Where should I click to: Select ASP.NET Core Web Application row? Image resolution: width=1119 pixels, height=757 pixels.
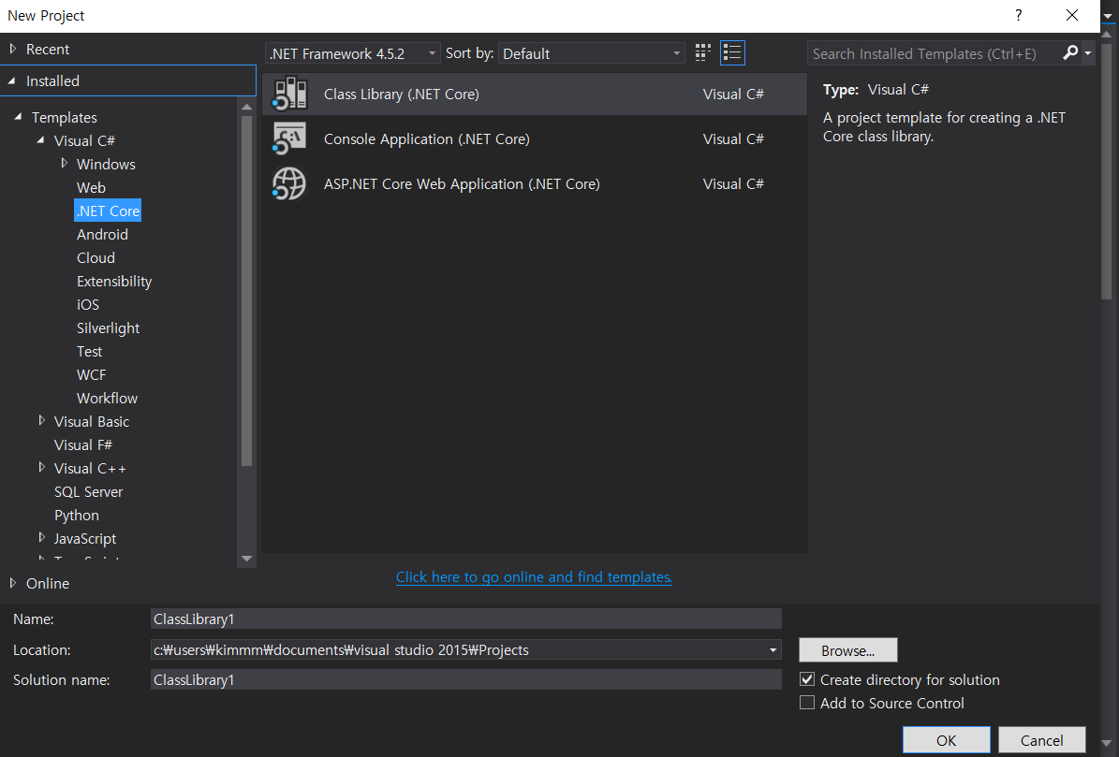535,184
